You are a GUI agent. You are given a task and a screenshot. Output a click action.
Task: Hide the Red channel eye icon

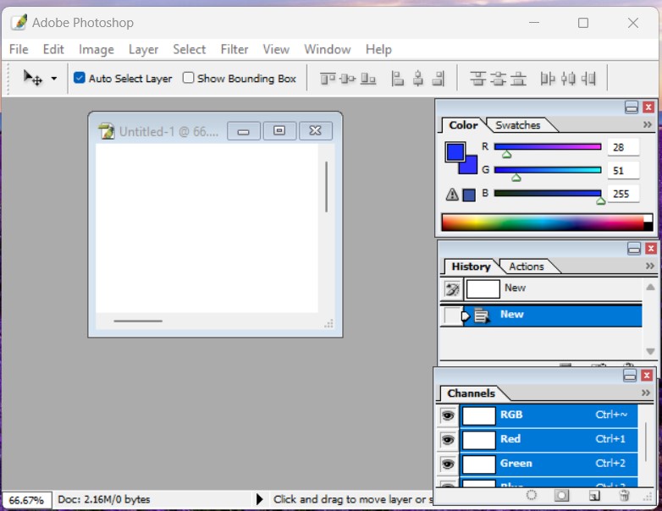pos(447,440)
